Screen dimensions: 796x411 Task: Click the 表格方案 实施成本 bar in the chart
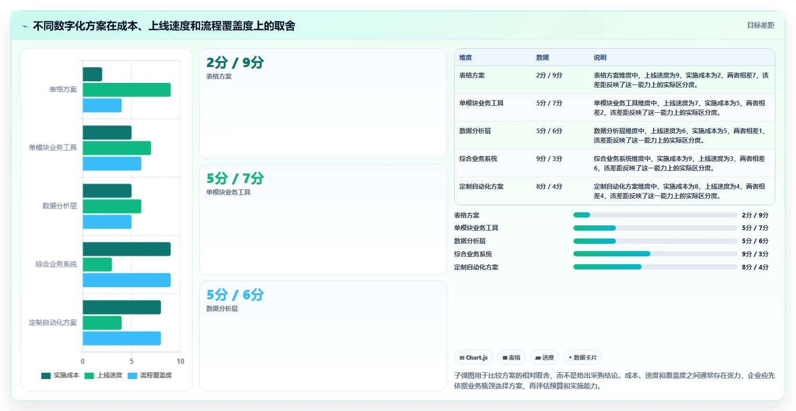(x=92, y=74)
